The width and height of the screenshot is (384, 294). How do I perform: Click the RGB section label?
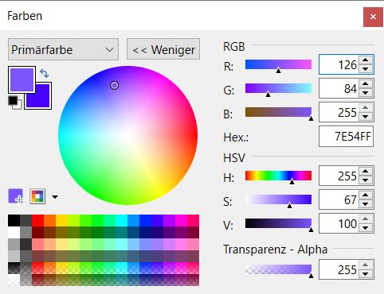click(x=234, y=47)
